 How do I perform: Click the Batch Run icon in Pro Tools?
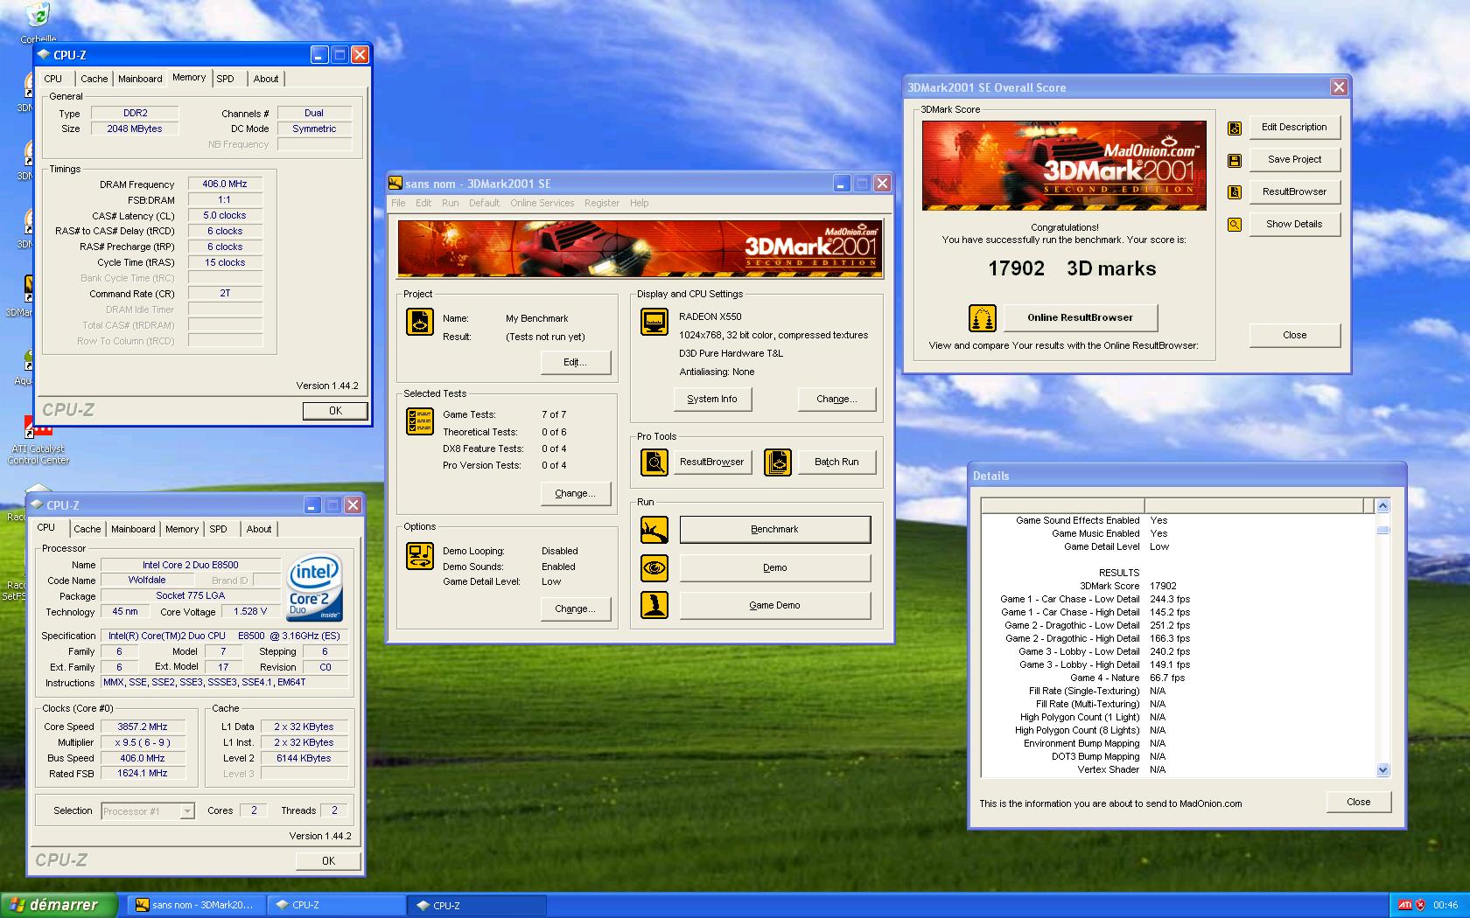pyautogui.click(x=778, y=462)
